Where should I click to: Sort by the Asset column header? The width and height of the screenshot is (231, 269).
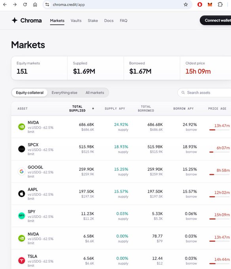point(23,109)
